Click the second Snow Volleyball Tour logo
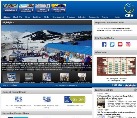Image resolution: width=137 pixels, height=118 pixels. tap(47, 99)
